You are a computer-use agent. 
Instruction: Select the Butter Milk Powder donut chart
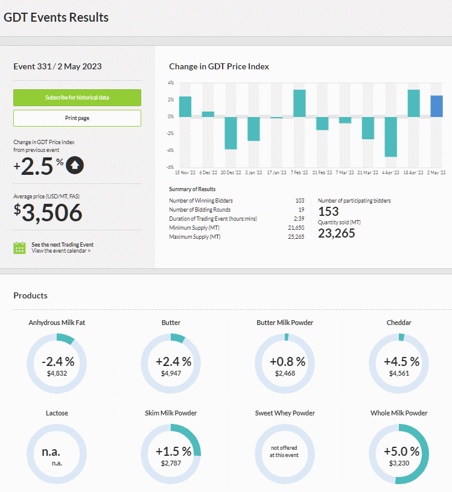click(x=285, y=364)
